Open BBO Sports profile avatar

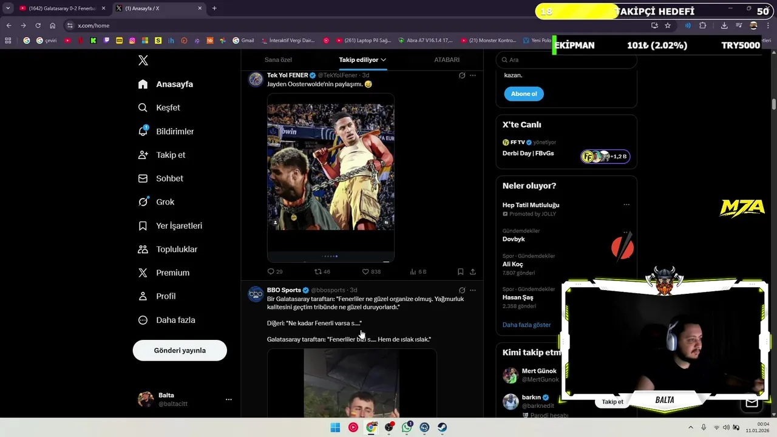(256, 294)
